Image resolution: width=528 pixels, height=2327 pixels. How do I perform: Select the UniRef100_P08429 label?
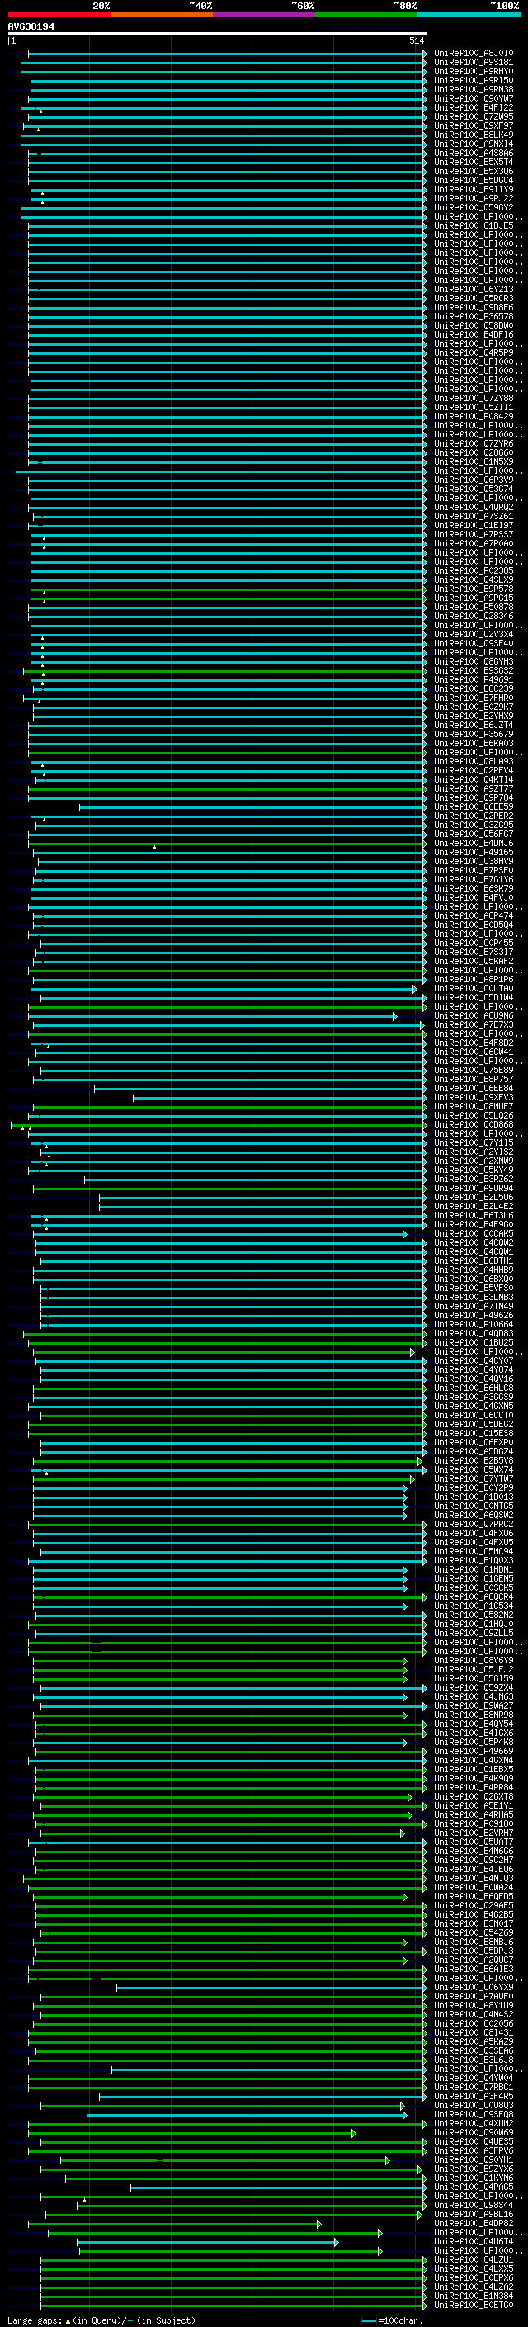point(474,416)
